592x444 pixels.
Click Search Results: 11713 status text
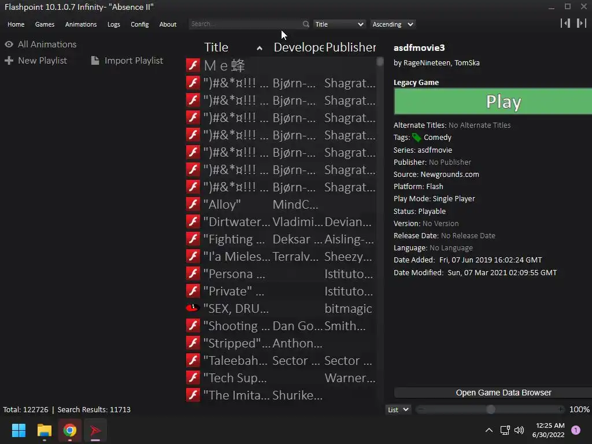pyautogui.click(x=94, y=410)
